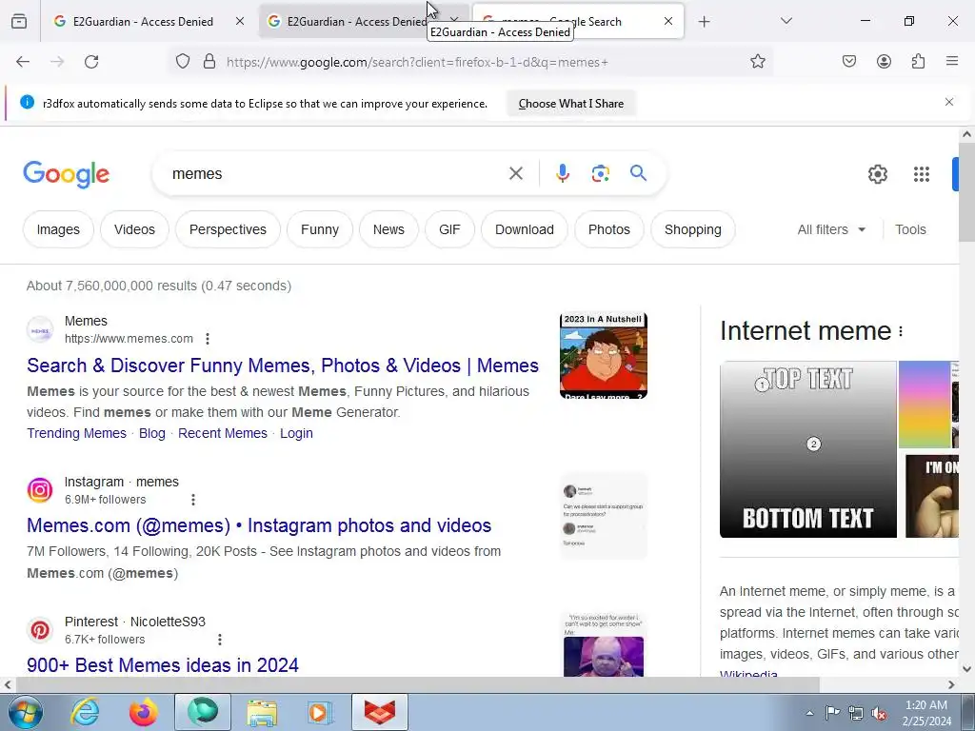Select the News filter chip
Viewport: 975px width, 731px height.
388,229
